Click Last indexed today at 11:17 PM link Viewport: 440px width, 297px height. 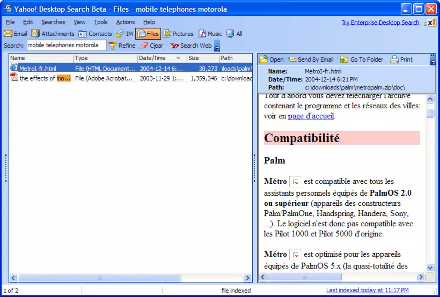(x=367, y=290)
